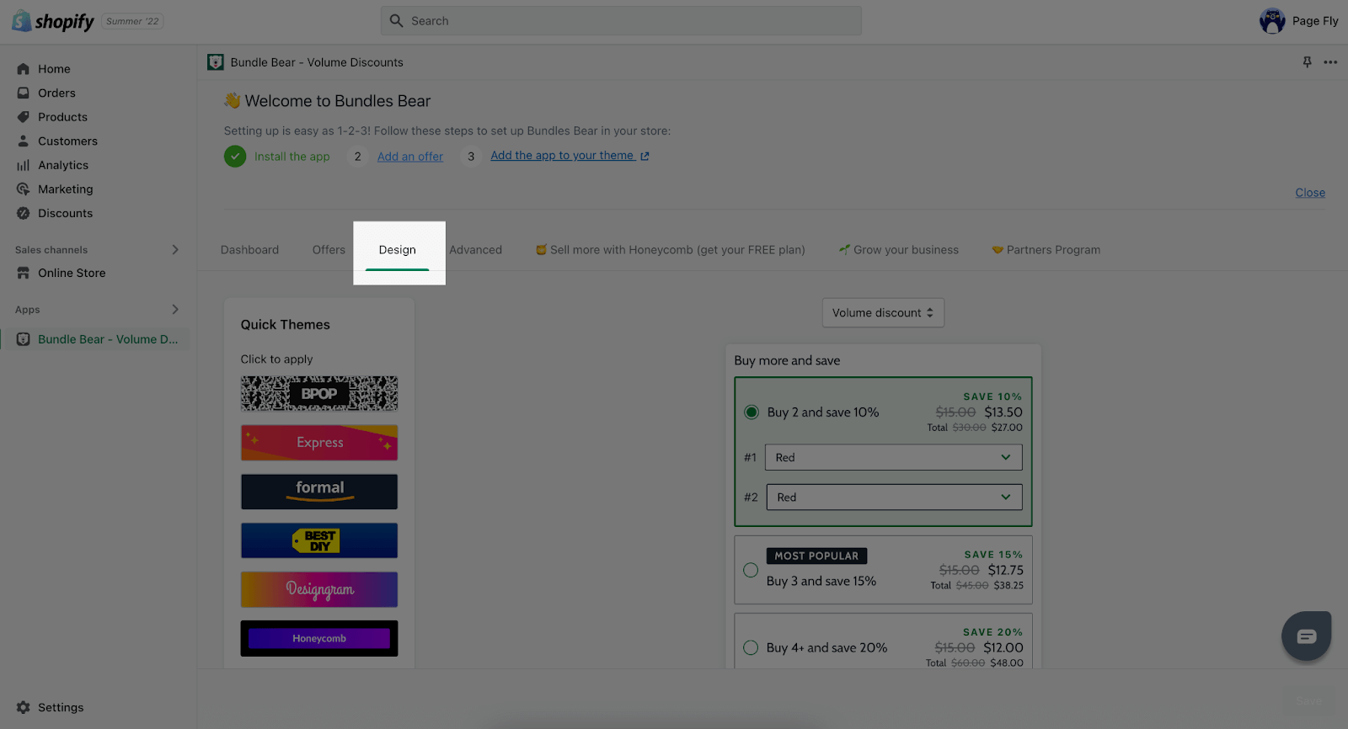Viewport: 1348px width, 729px height.
Task: Click the MOST POPULAR badge
Action: point(816,556)
